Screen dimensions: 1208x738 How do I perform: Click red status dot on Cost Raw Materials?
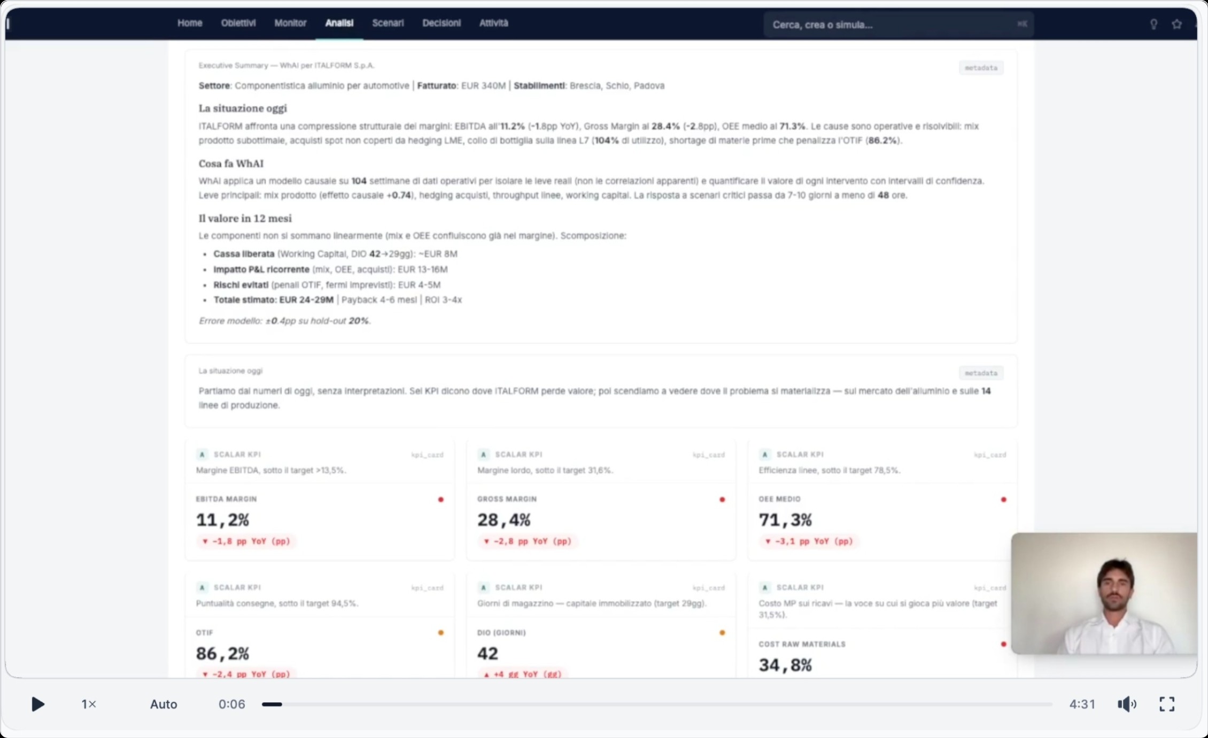(1003, 645)
